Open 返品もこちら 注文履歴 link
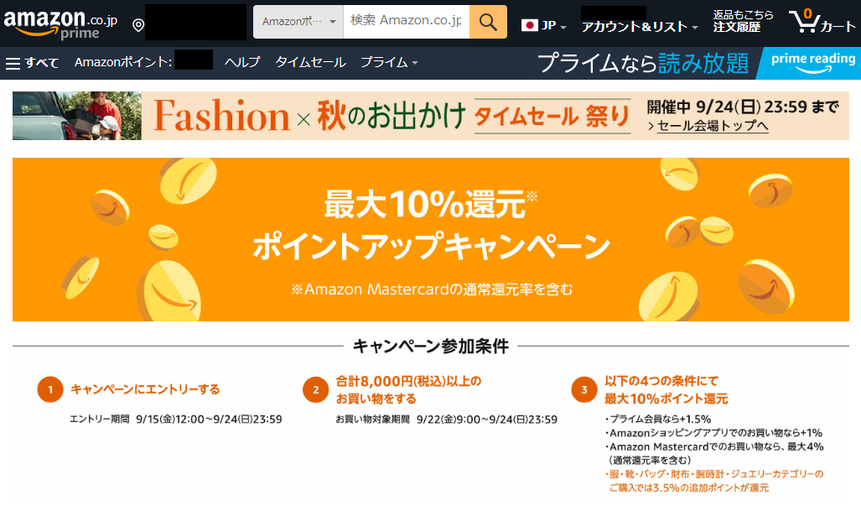Screen dimensions: 861x506 tap(743, 21)
